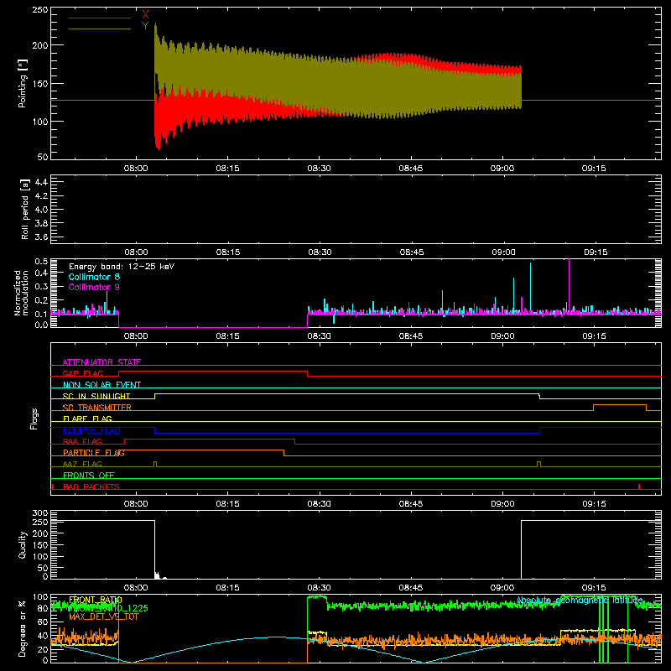Click the Energy band: 12-25 keV text

click(122, 267)
